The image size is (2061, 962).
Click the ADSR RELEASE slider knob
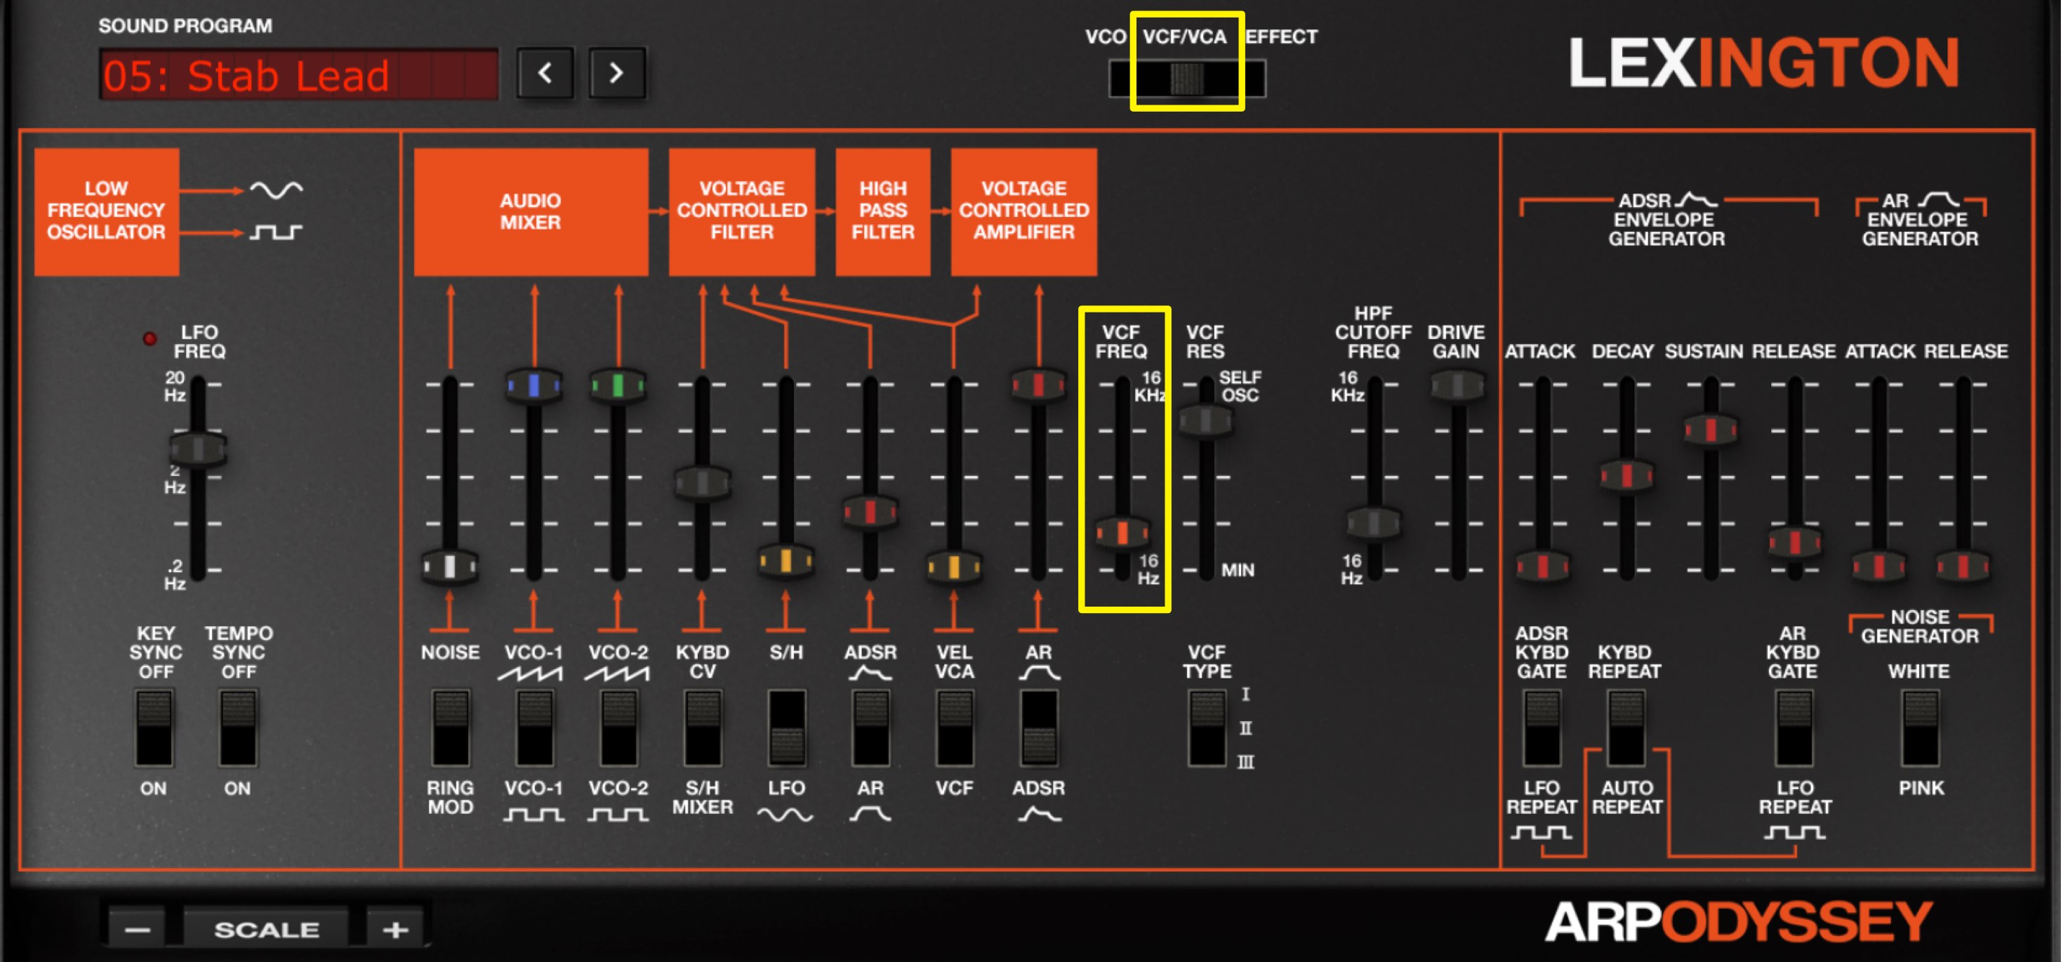(x=1794, y=542)
